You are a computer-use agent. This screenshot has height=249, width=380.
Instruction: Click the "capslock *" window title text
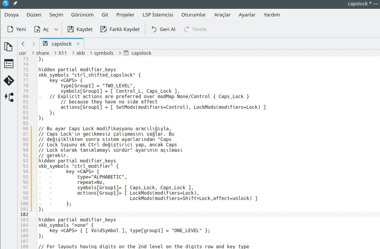(x=359, y=3)
